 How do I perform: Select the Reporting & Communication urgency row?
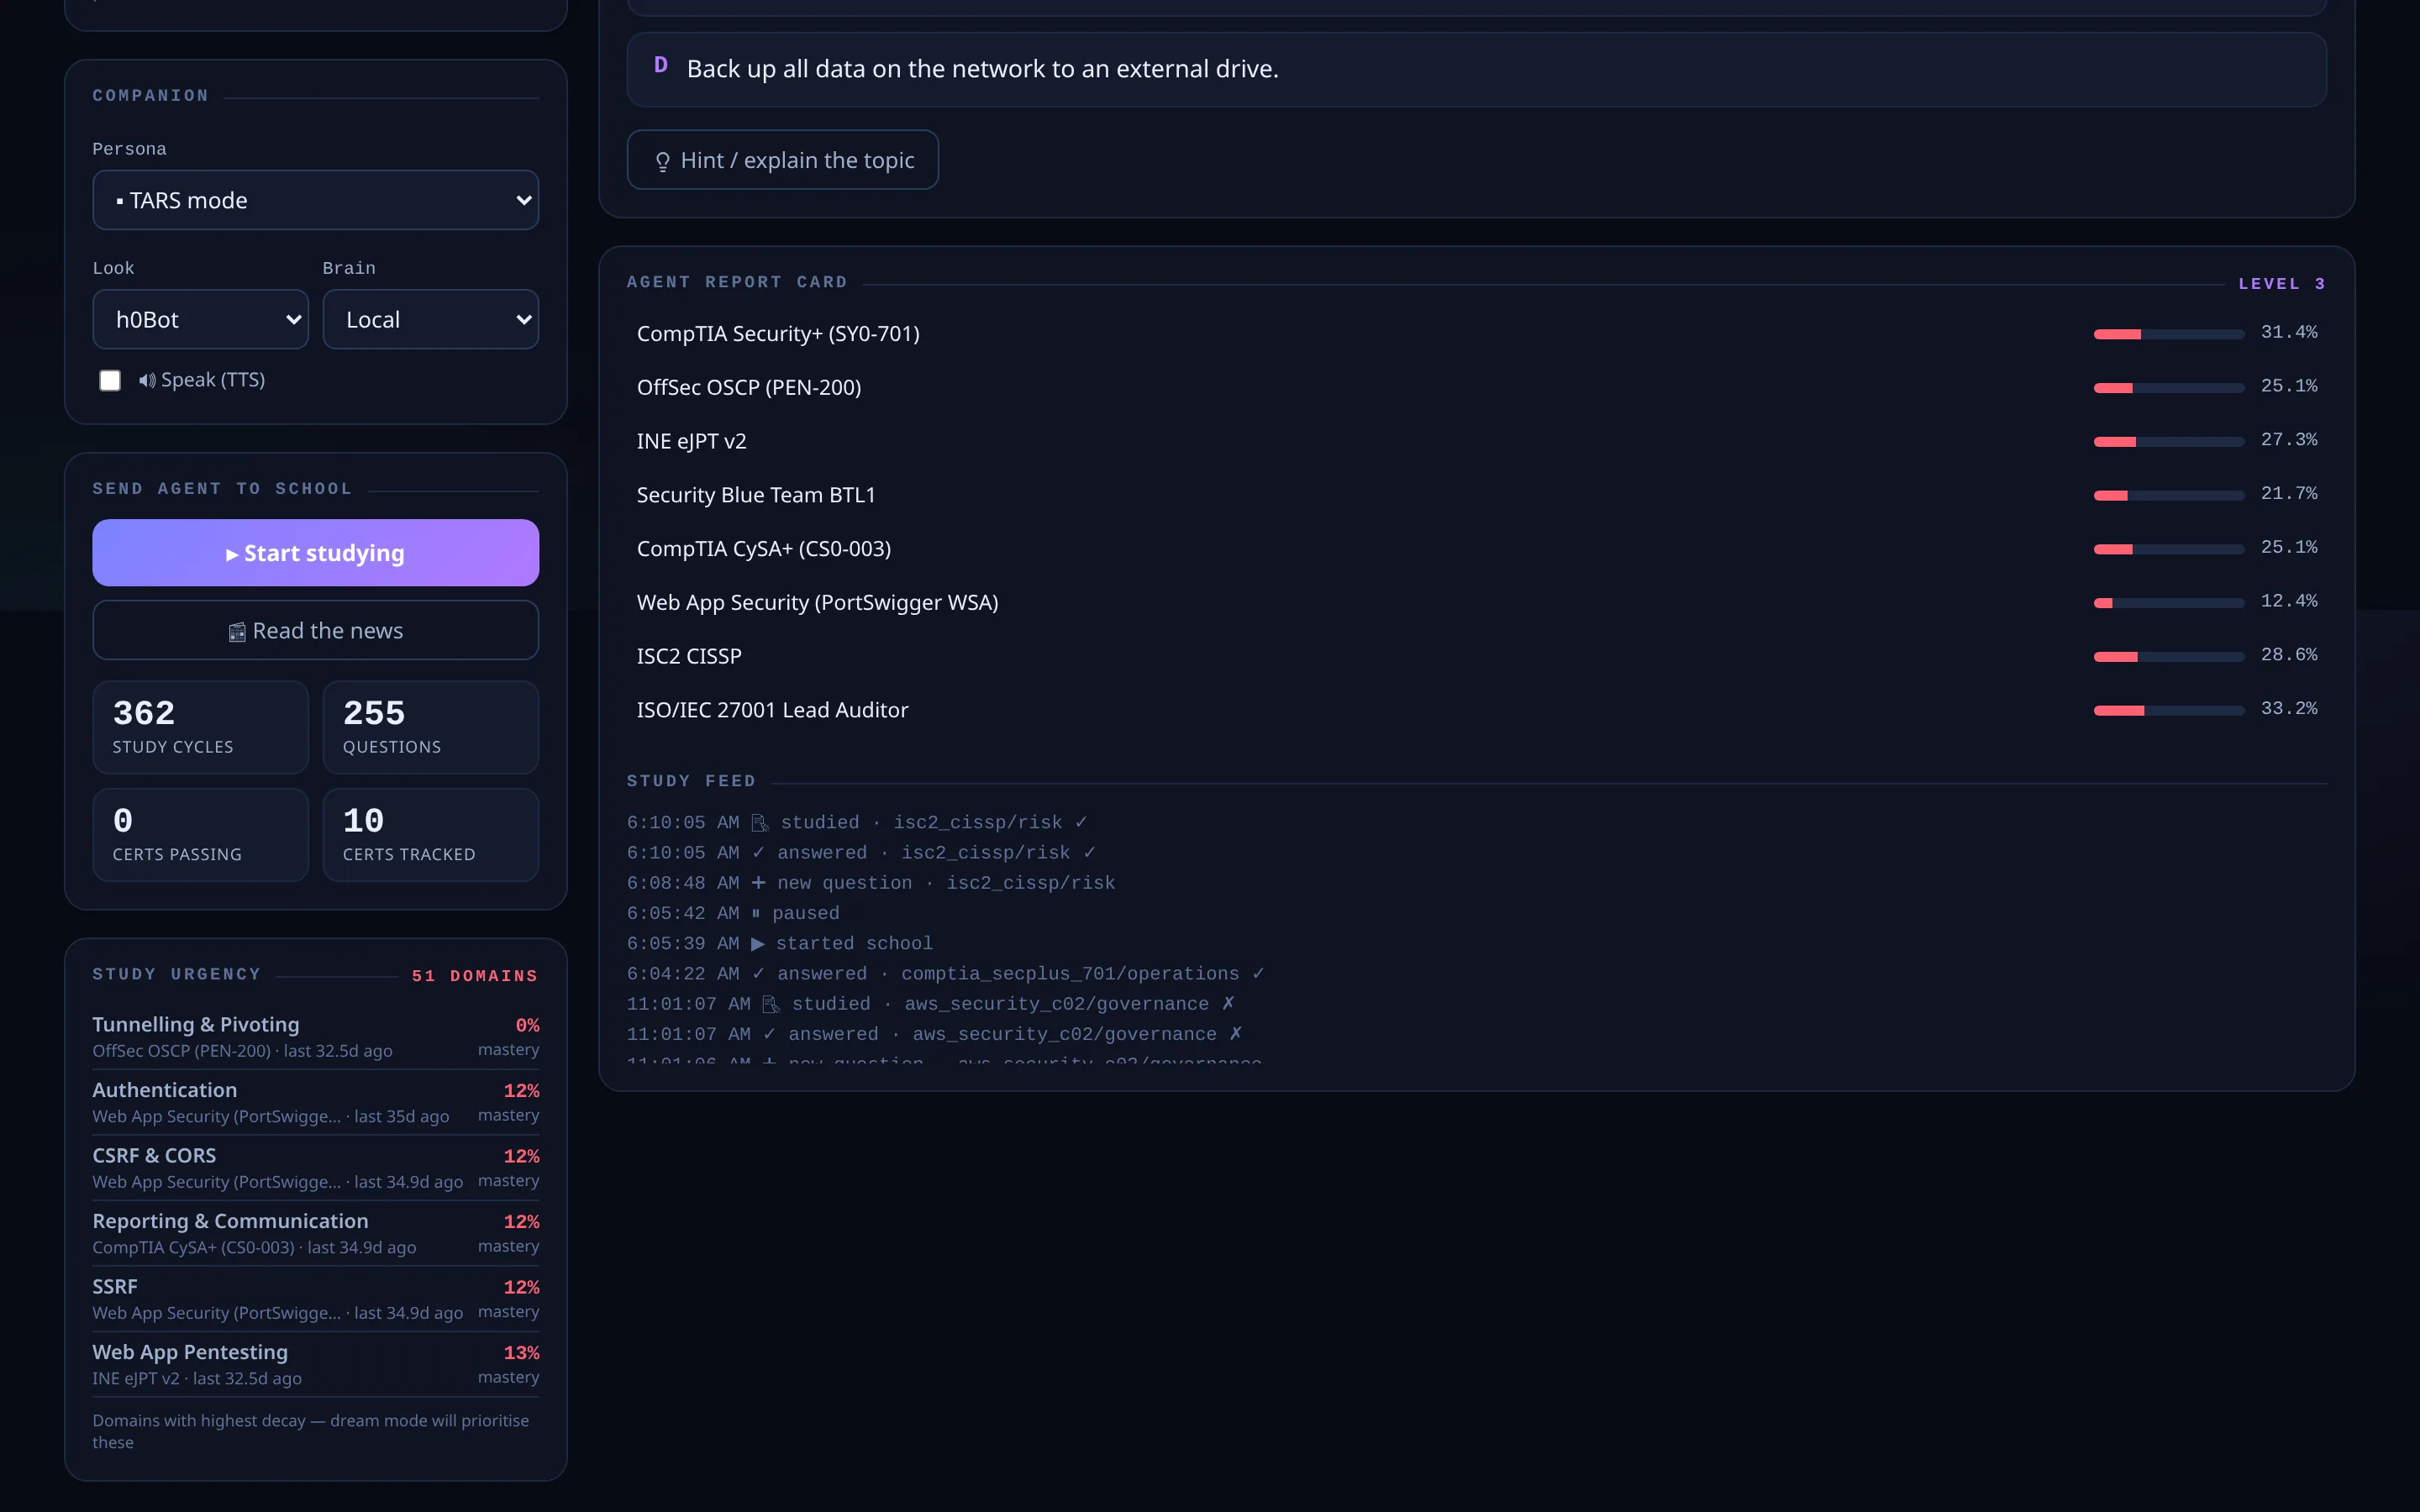[x=316, y=1233]
